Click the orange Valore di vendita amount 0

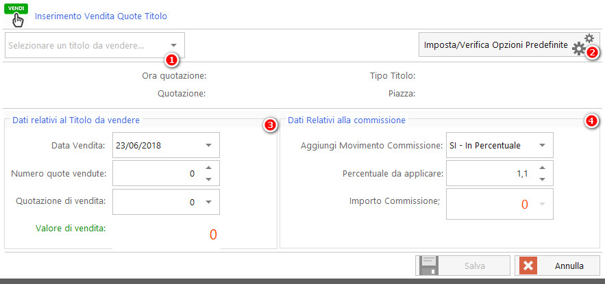[x=213, y=234]
